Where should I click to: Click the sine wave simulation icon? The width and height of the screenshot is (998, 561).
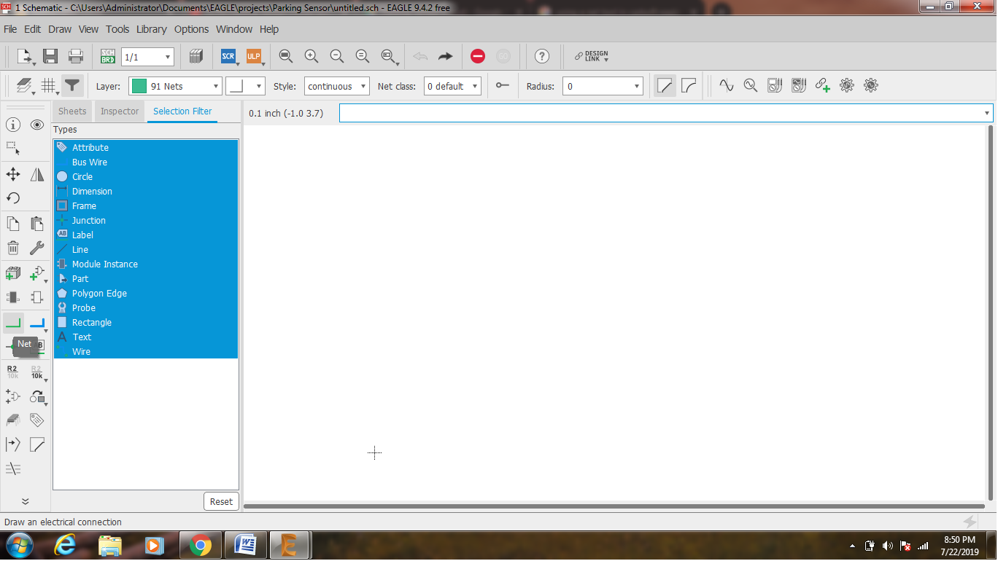727,85
